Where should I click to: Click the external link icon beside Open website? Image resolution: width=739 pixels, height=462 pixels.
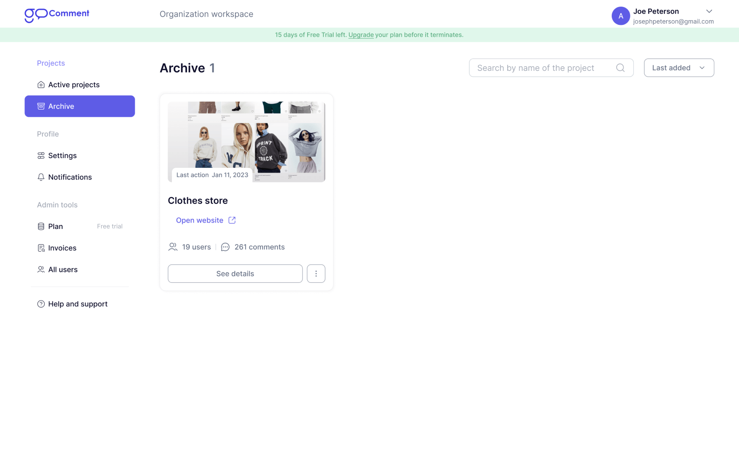(x=232, y=220)
